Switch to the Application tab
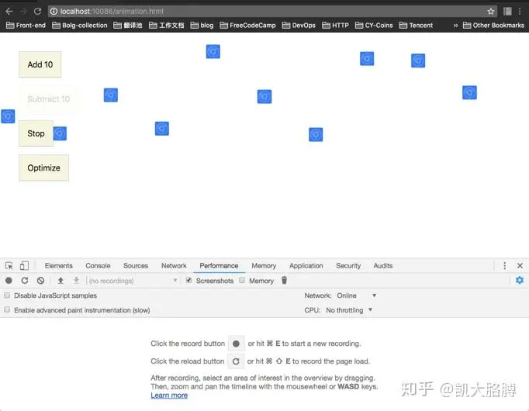529x411 pixels. pyautogui.click(x=306, y=266)
